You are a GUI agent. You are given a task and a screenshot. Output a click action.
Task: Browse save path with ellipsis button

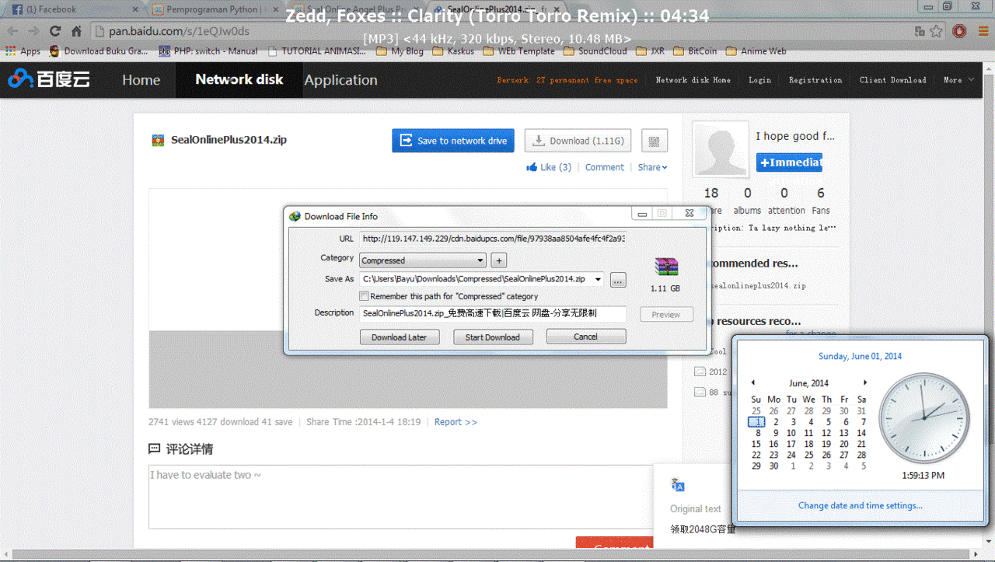pos(618,280)
